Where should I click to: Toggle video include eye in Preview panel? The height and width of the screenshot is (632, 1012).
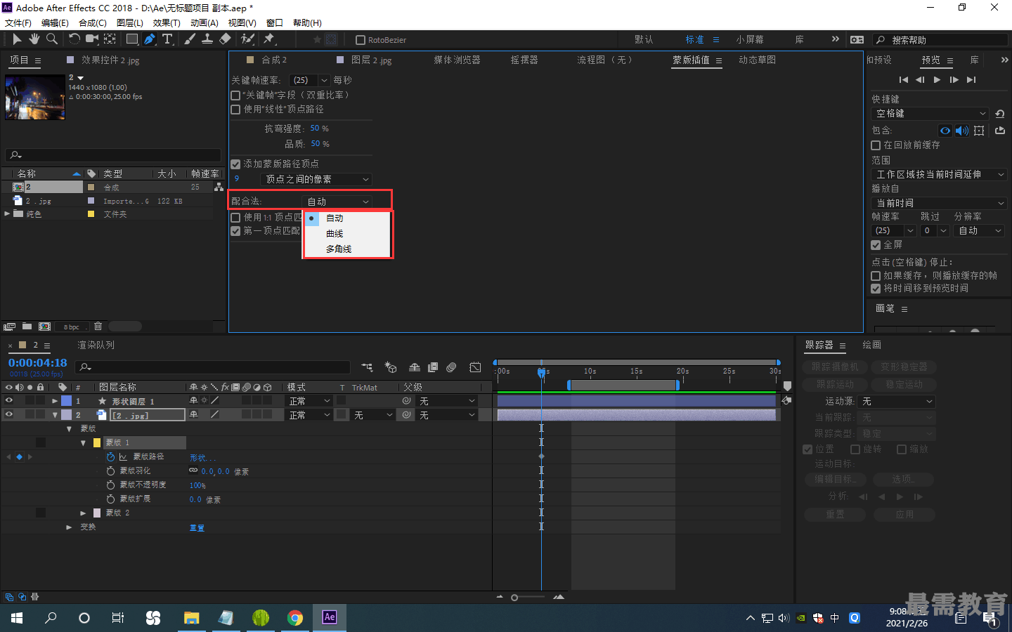click(945, 131)
